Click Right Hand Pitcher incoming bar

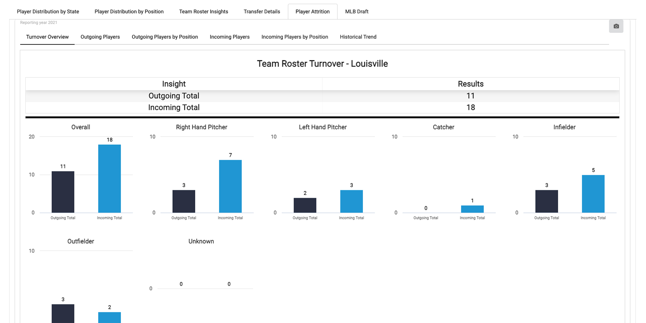point(230,186)
